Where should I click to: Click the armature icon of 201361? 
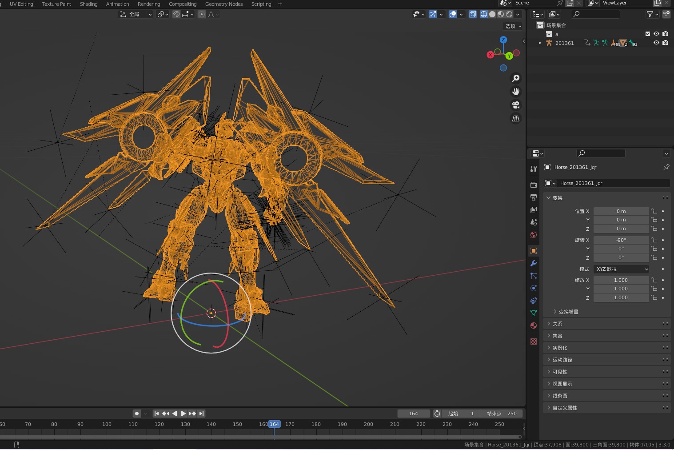[x=549, y=43]
